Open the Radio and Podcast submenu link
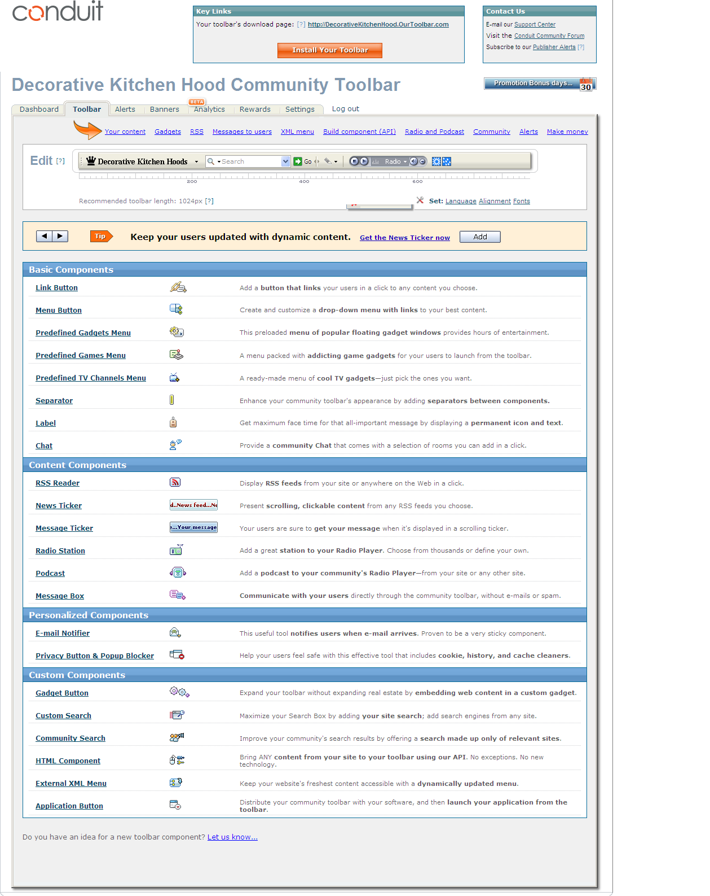The height and width of the screenshot is (896, 710). coord(435,132)
